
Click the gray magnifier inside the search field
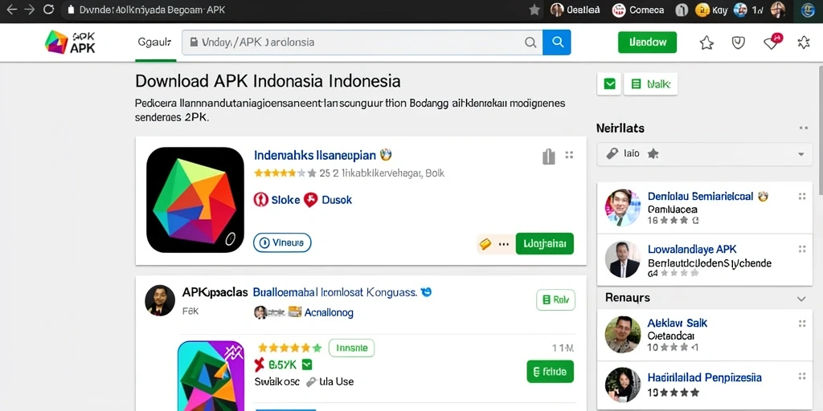(x=530, y=43)
